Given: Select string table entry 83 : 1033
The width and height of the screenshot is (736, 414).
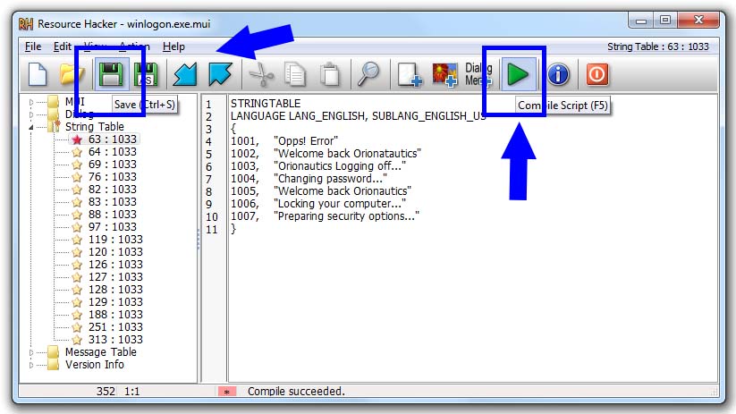Looking at the screenshot, I should pyautogui.click(x=112, y=202).
